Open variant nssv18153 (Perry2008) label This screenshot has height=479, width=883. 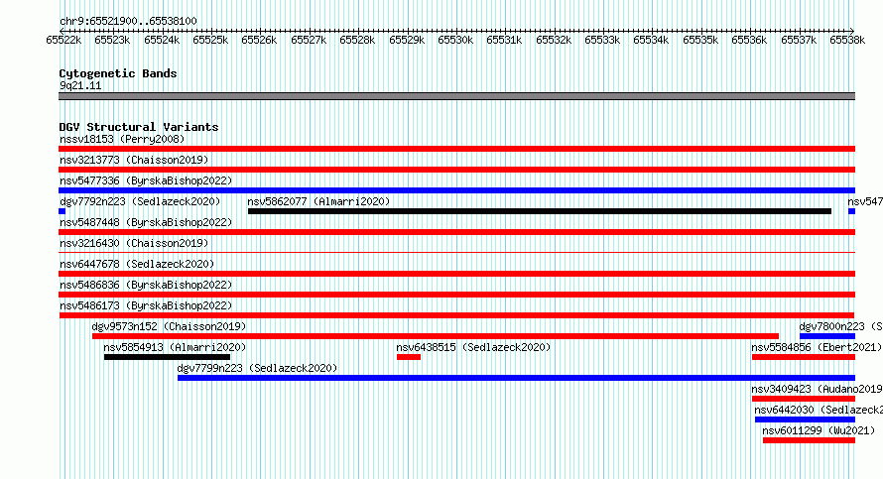click(122, 139)
